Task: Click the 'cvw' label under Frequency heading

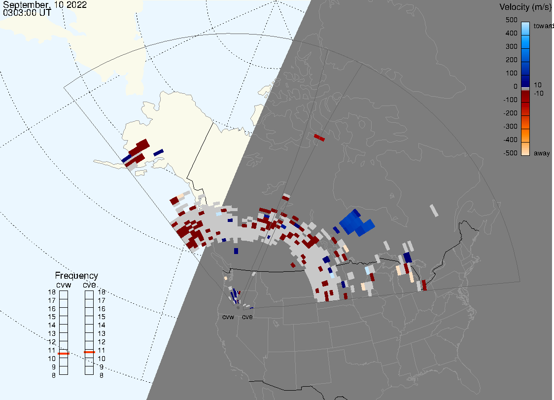Action: (64, 285)
